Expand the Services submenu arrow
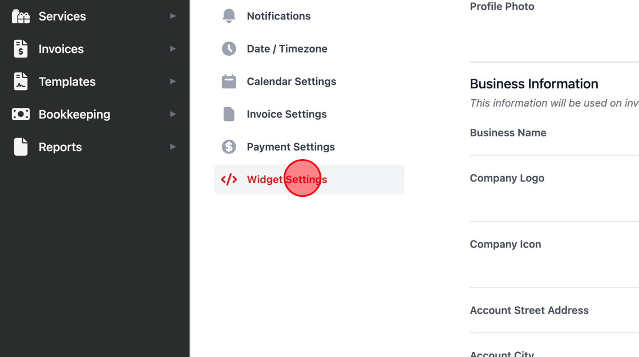 click(173, 16)
